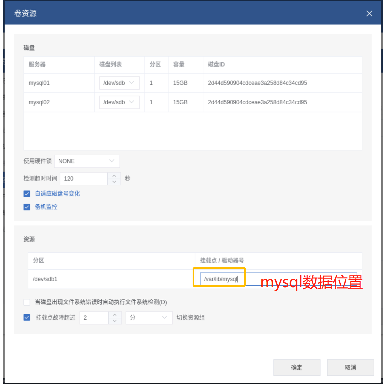Open disk list dropdown for mysql02

119,102
